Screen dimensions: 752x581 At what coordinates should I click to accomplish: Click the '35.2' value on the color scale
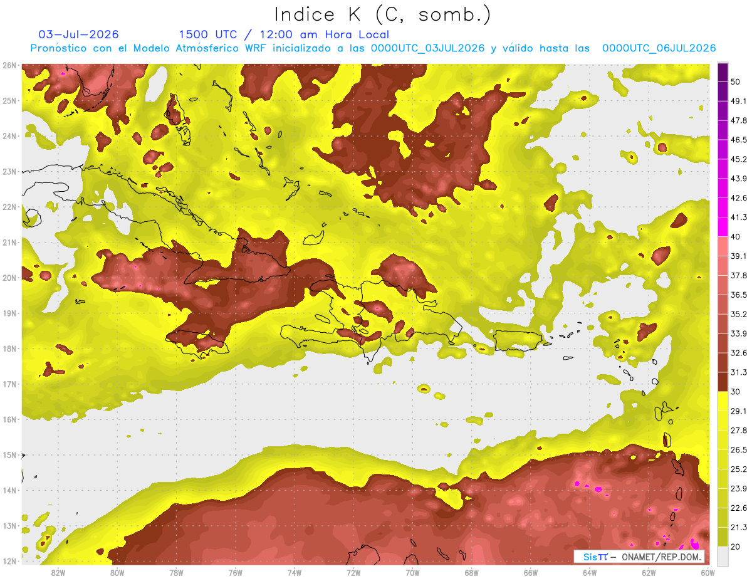coord(738,314)
